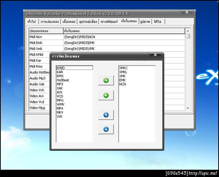Select XVK in the left list

[x=74, y=117]
